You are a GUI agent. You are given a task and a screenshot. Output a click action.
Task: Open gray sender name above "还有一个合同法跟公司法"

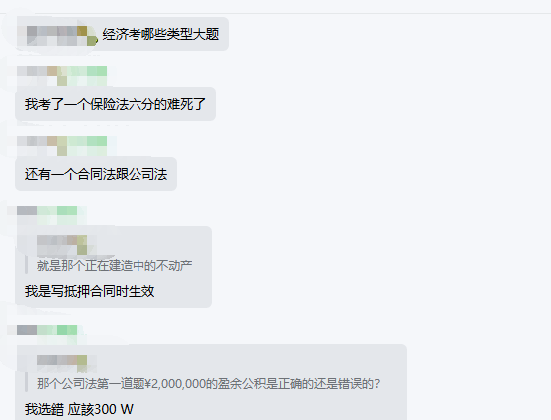42,146
